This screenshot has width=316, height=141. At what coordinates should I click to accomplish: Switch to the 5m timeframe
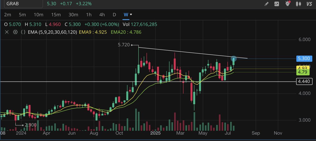[x=22, y=14]
